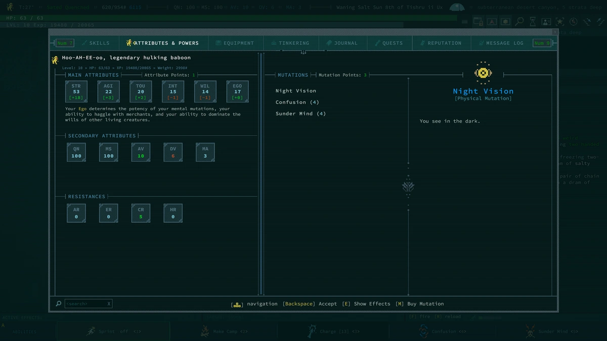Select the Sunder Mind (4) mutation
Viewport: 607px width, 341px height.
pos(300,114)
